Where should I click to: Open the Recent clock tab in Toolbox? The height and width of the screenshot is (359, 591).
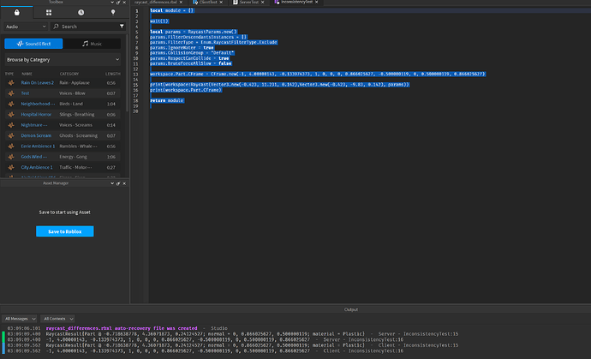(x=81, y=14)
